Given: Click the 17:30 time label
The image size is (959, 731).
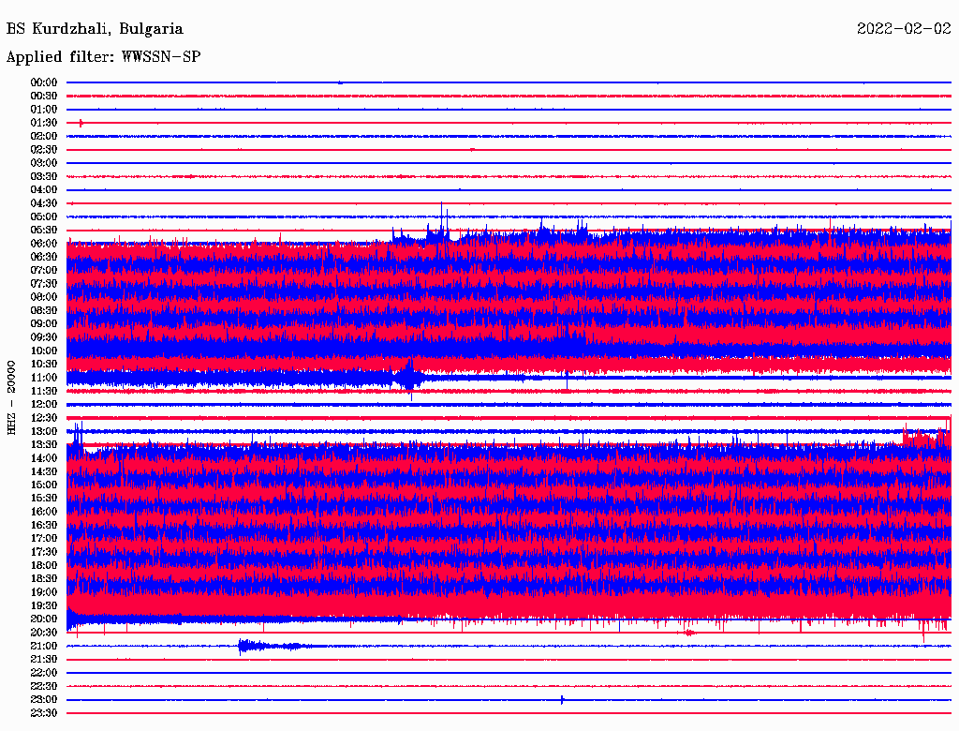Looking at the screenshot, I should (44, 552).
